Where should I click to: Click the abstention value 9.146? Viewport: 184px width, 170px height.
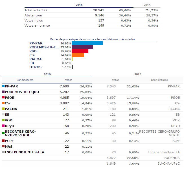100,15
